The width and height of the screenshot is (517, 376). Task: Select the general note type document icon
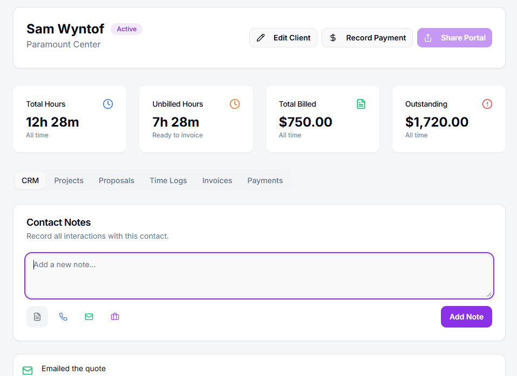click(x=37, y=317)
